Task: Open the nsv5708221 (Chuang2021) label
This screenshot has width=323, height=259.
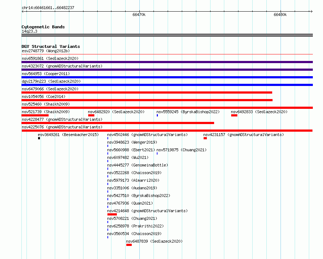Action: [x=132, y=218]
